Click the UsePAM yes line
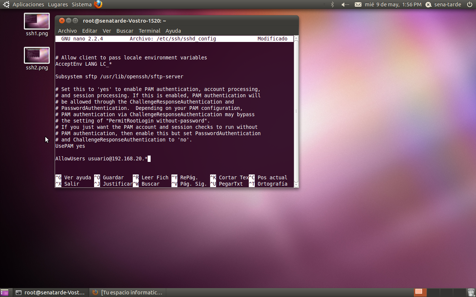This screenshot has width=476, height=297. pyautogui.click(x=70, y=146)
